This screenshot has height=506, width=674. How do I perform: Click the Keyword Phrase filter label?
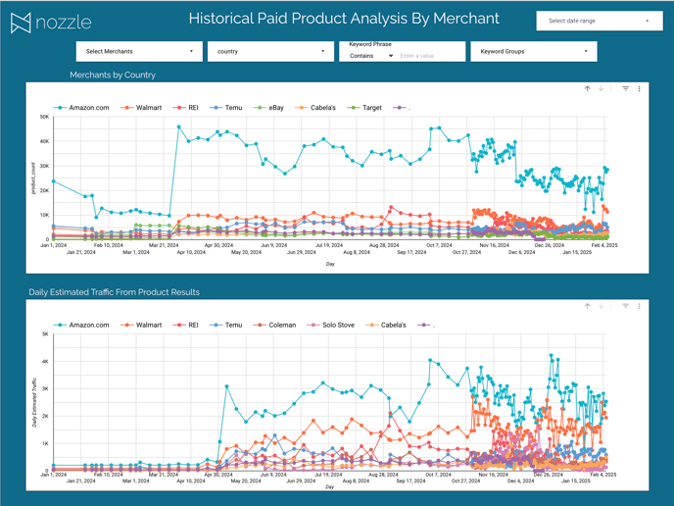[x=370, y=44]
